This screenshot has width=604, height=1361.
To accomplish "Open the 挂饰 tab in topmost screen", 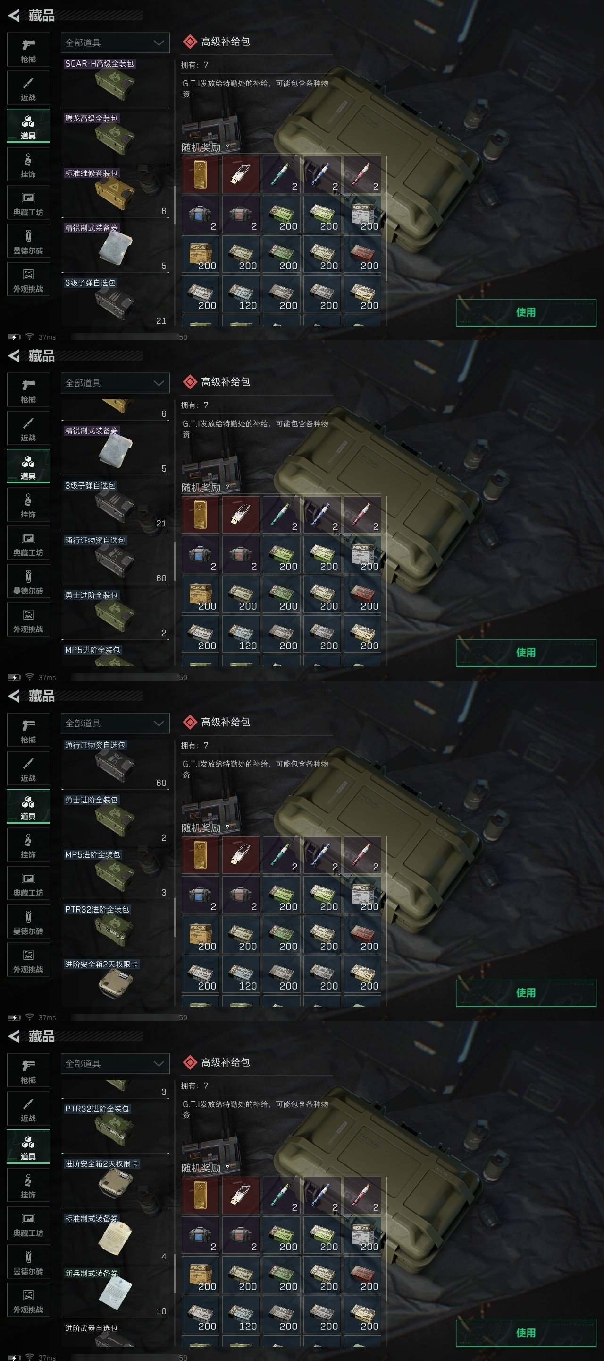I will 28,164.
